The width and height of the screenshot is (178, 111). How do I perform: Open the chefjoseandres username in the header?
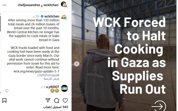(x=29, y=5)
